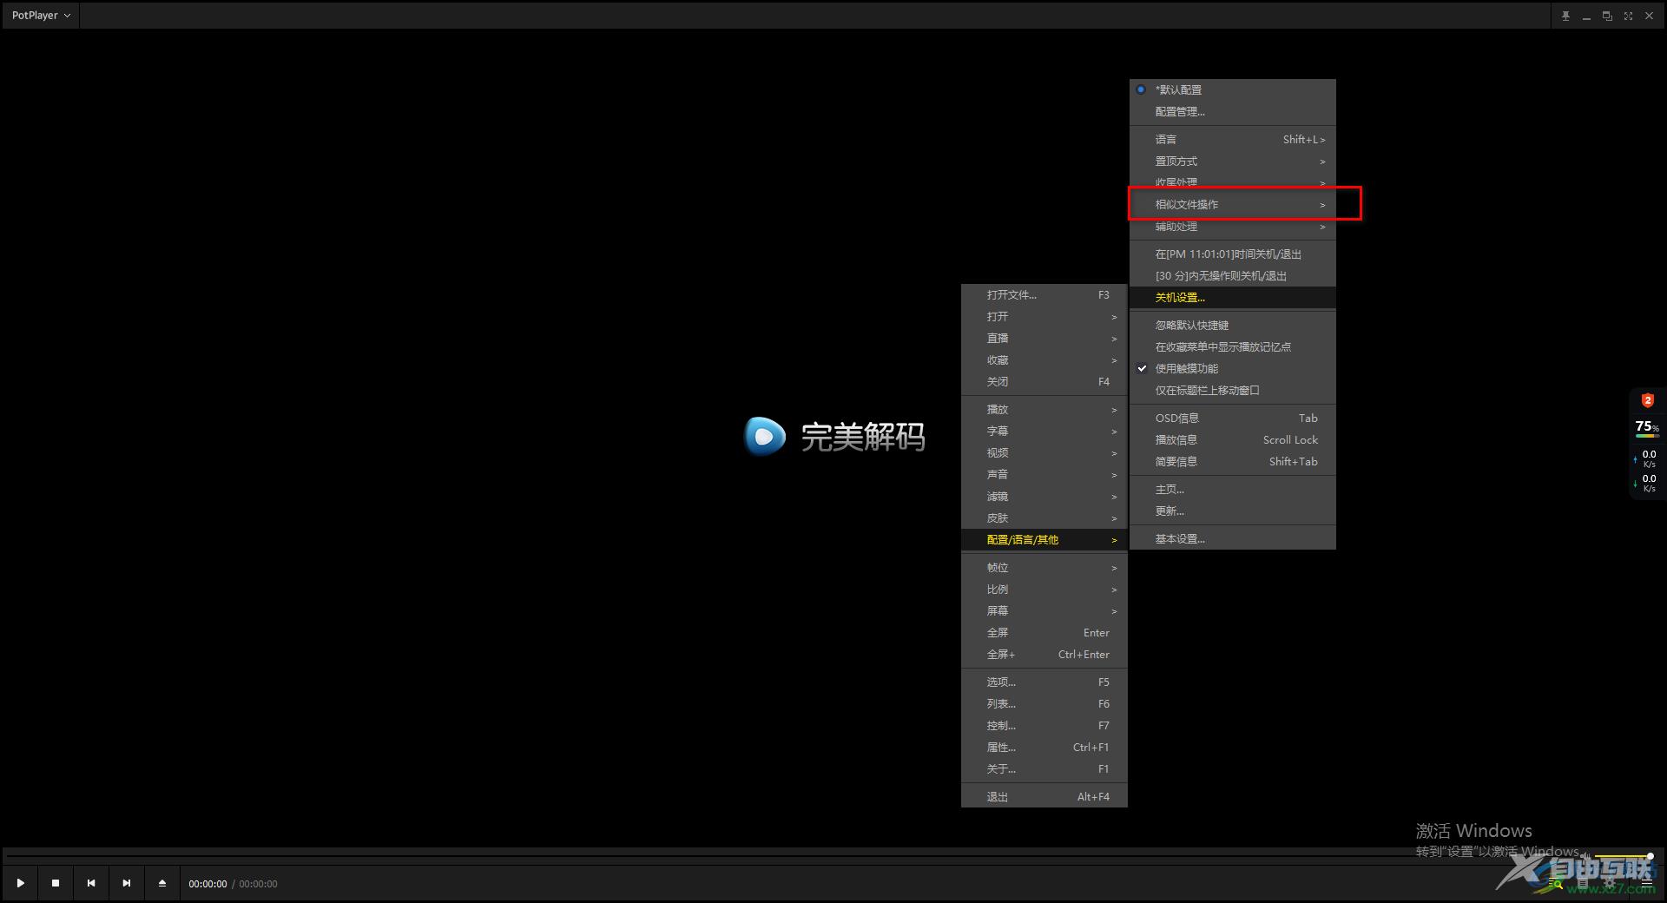Image resolution: width=1667 pixels, height=903 pixels.
Task: Show OSD信息 via menu
Action: click(1232, 418)
